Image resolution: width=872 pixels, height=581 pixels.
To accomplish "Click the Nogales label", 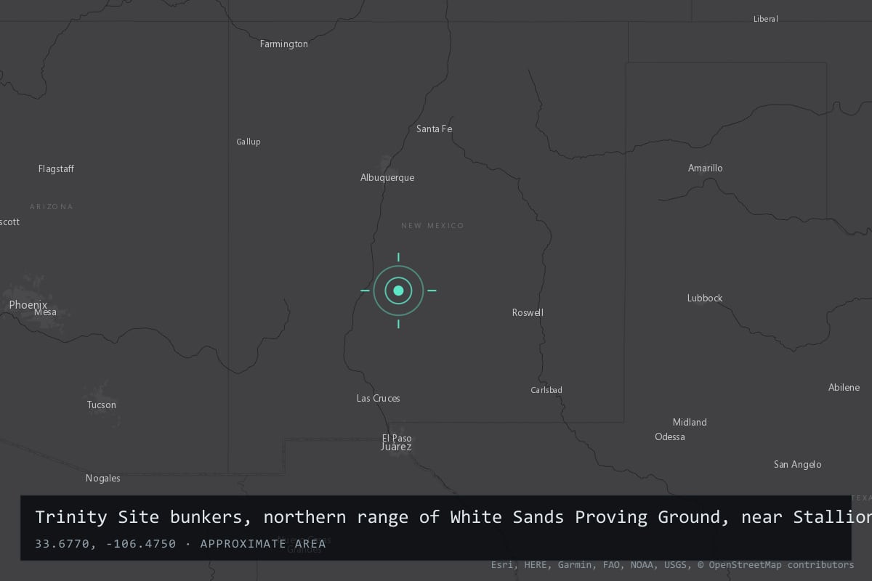I will [x=103, y=479].
